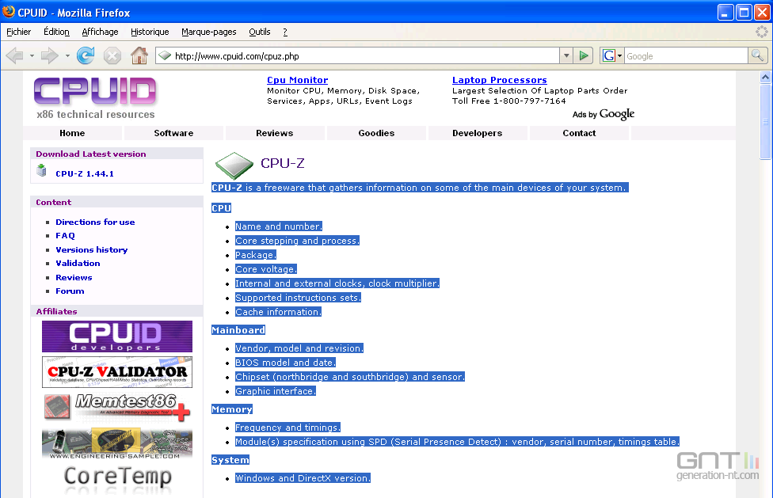This screenshot has height=498, width=773.
Task: Click the Google search engine icon
Action: (x=609, y=55)
